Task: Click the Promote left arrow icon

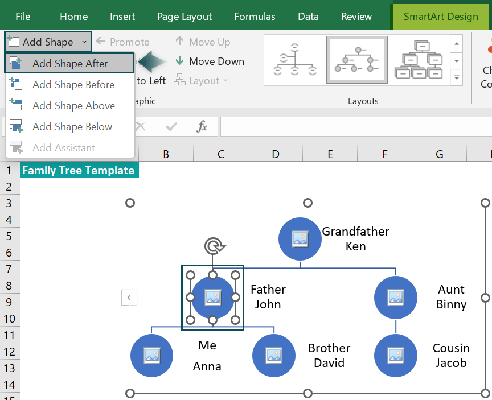Action: [x=100, y=41]
